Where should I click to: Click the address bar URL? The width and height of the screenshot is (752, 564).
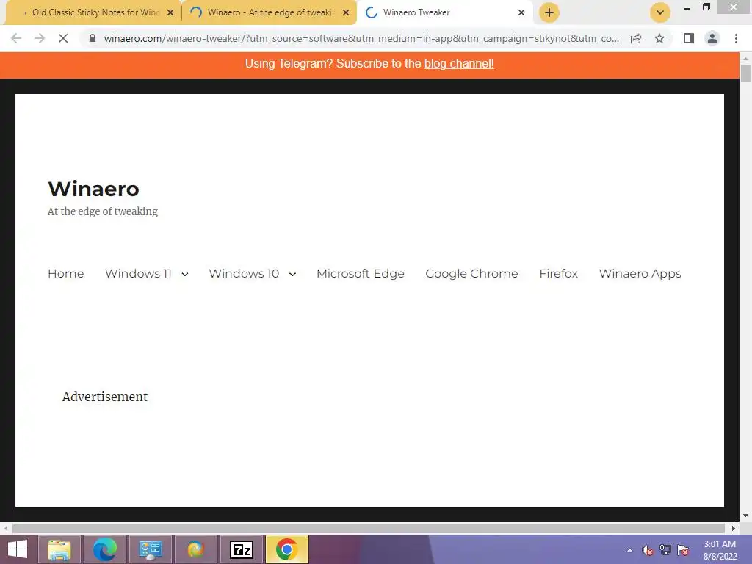pyautogui.click(x=361, y=38)
